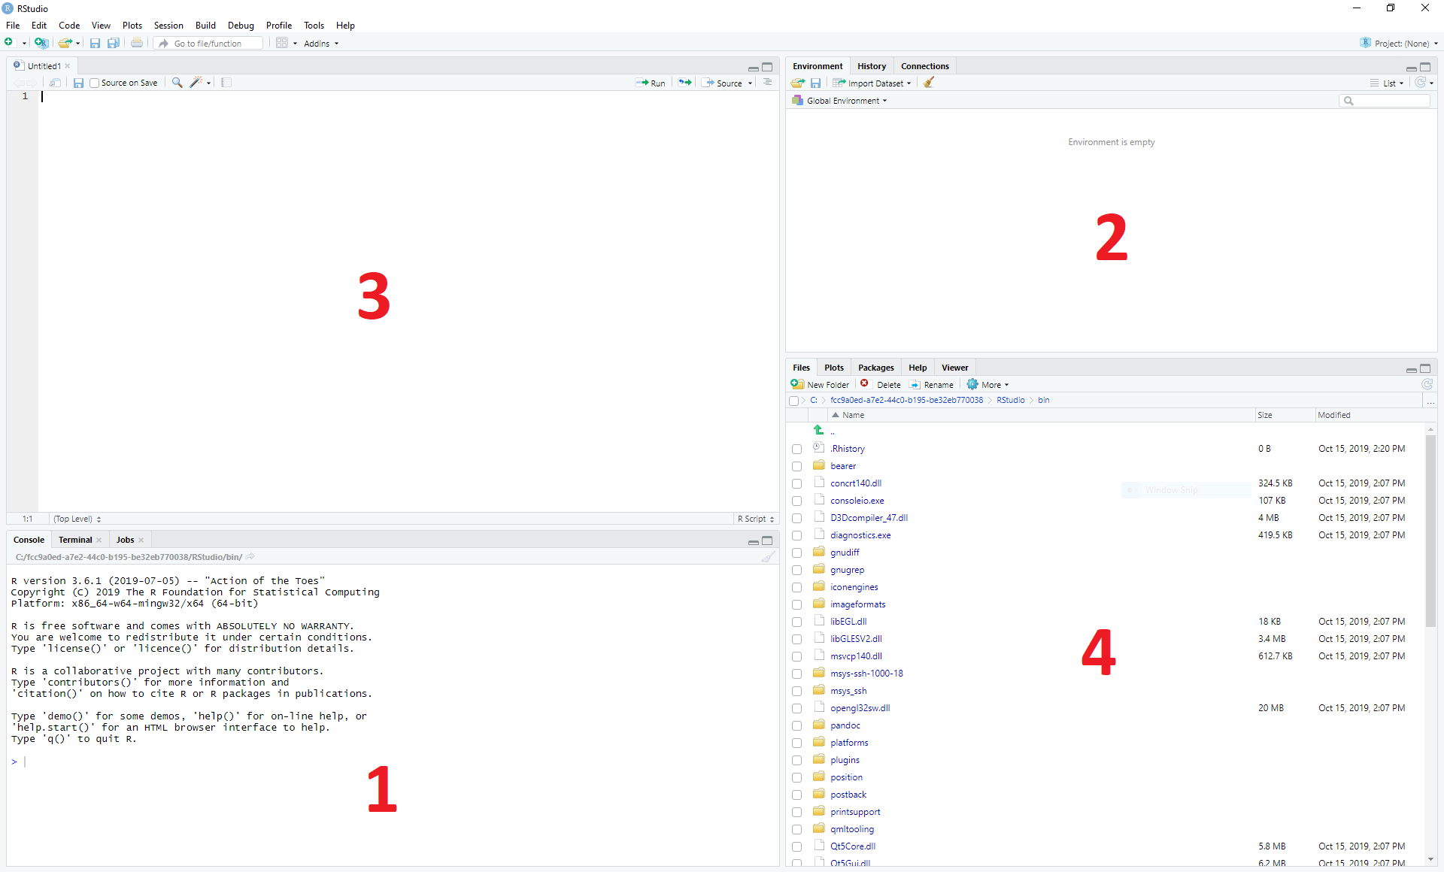The image size is (1444, 872).
Task: Click Delete in Files pane
Action: (x=880, y=384)
